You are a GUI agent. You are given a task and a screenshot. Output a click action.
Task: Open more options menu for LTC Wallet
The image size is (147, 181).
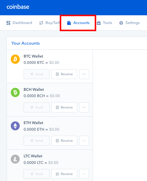click(x=84, y=174)
